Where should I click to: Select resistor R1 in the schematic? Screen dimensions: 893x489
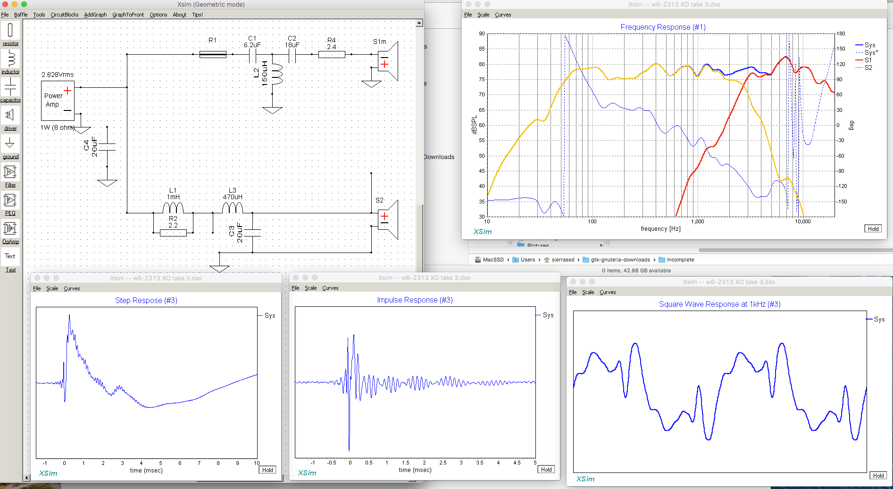[213, 54]
